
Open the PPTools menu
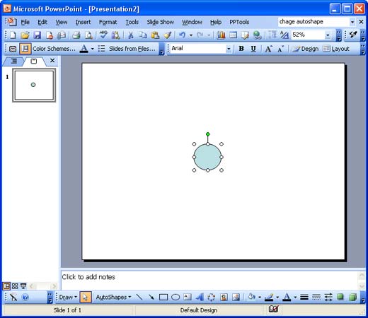(239, 22)
